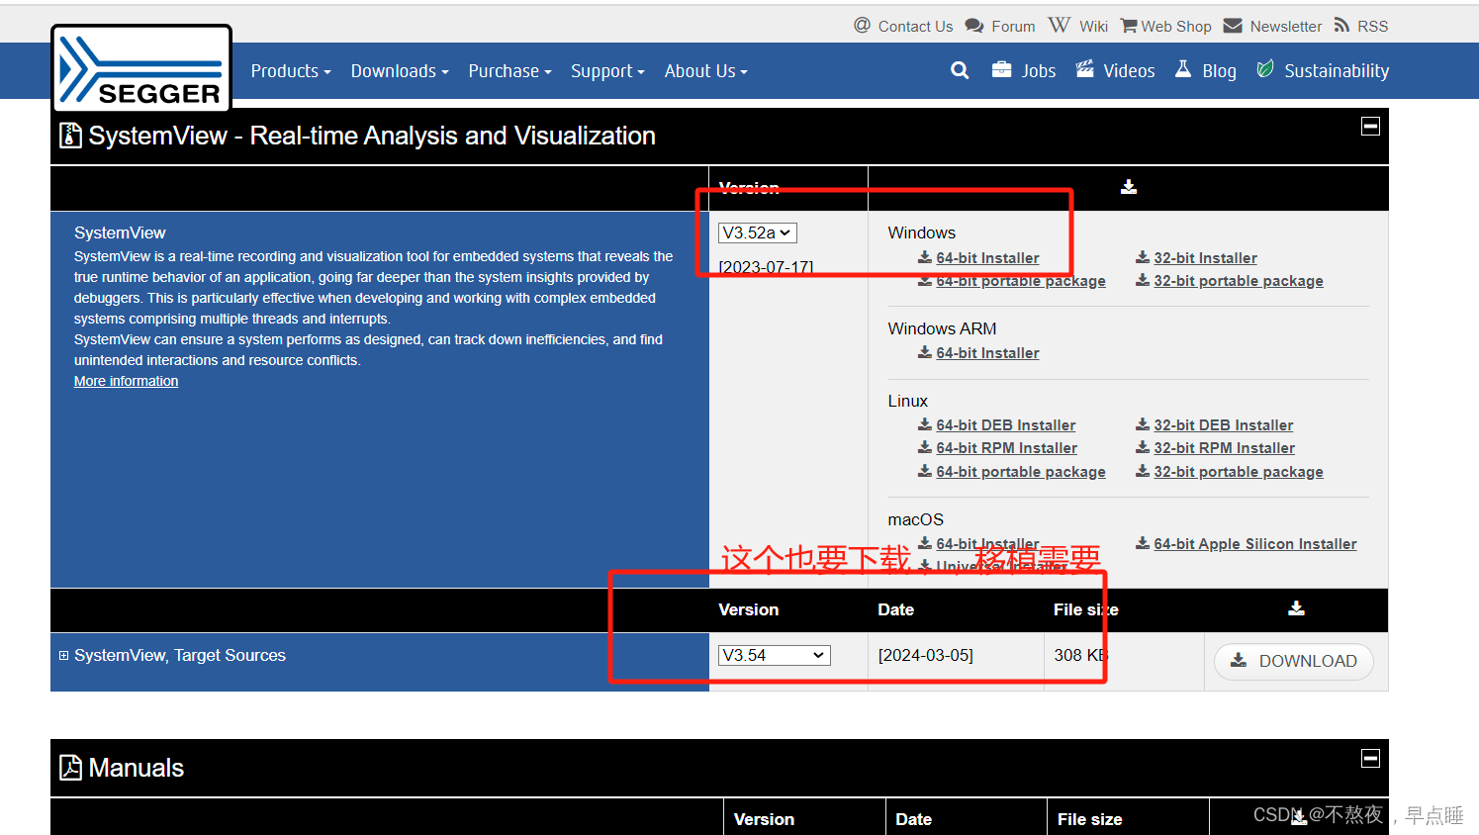Image resolution: width=1479 pixels, height=835 pixels.
Task: Open the Blog page
Action: tap(1205, 70)
